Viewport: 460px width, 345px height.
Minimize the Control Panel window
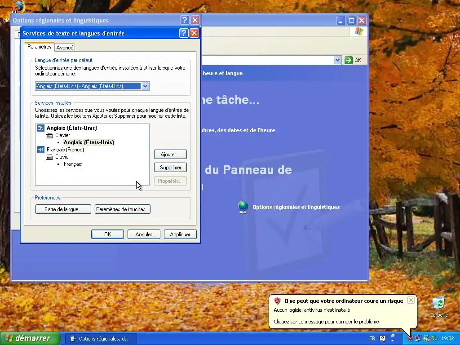341,20
